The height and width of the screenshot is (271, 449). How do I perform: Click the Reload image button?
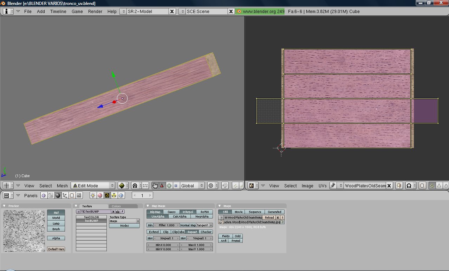(269, 218)
